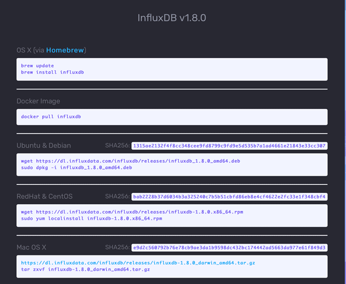Select the RedHat & CentOS SHA256 hash
The image size is (346, 284).
(229, 197)
